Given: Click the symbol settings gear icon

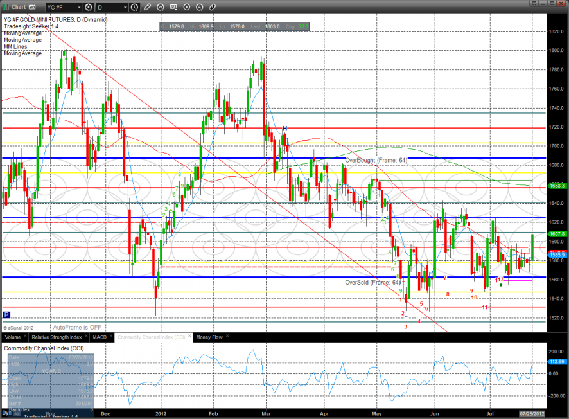Looking at the screenshot, I should pyautogui.click(x=88, y=8).
